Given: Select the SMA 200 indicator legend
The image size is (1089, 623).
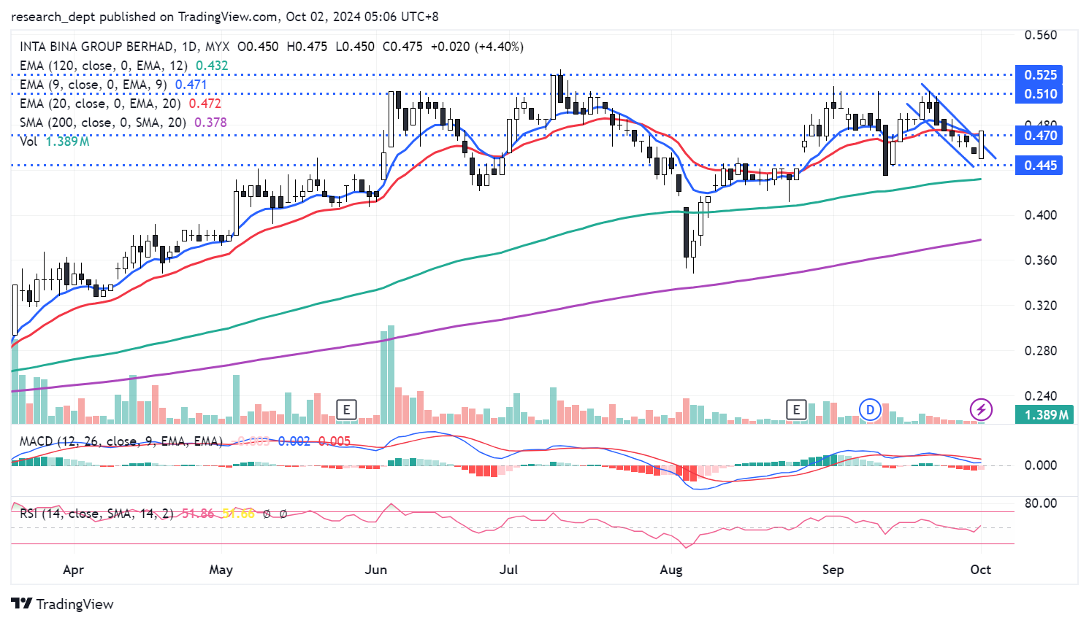Looking at the screenshot, I should [x=102, y=123].
